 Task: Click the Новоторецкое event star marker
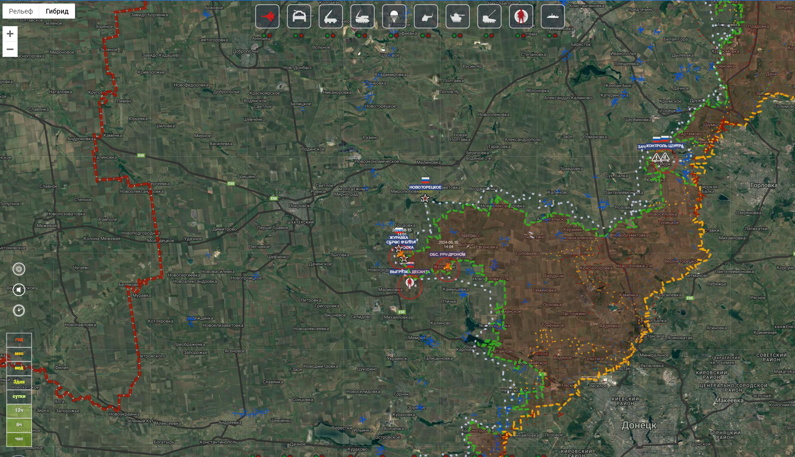point(425,198)
